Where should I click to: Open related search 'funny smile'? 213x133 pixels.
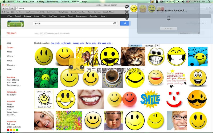(91, 43)
